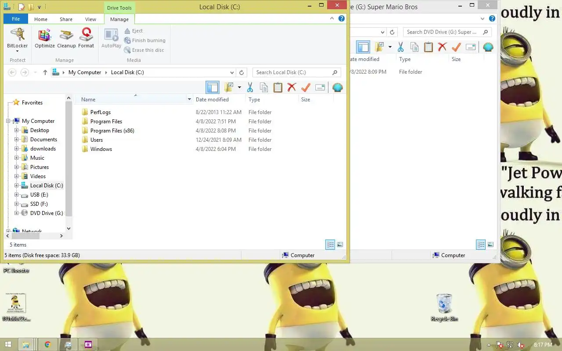
Task: Click the Optimize drive icon
Action: (x=45, y=38)
